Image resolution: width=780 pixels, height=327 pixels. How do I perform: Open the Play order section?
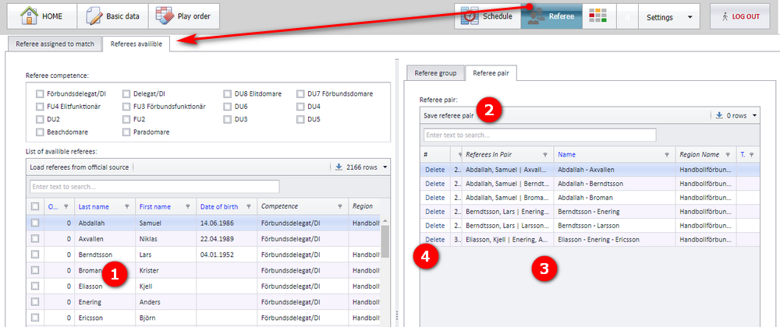tap(183, 16)
